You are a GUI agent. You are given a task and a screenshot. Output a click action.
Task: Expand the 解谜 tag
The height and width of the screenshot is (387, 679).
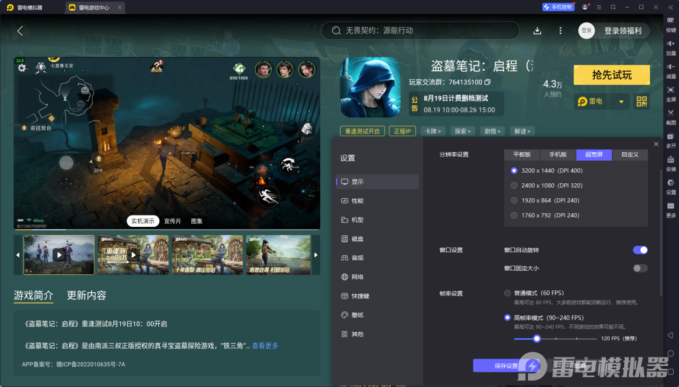522,131
